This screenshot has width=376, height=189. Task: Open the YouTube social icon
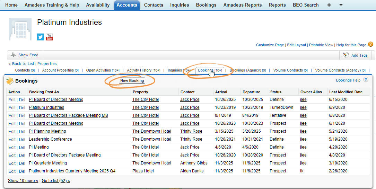point(49,37)
